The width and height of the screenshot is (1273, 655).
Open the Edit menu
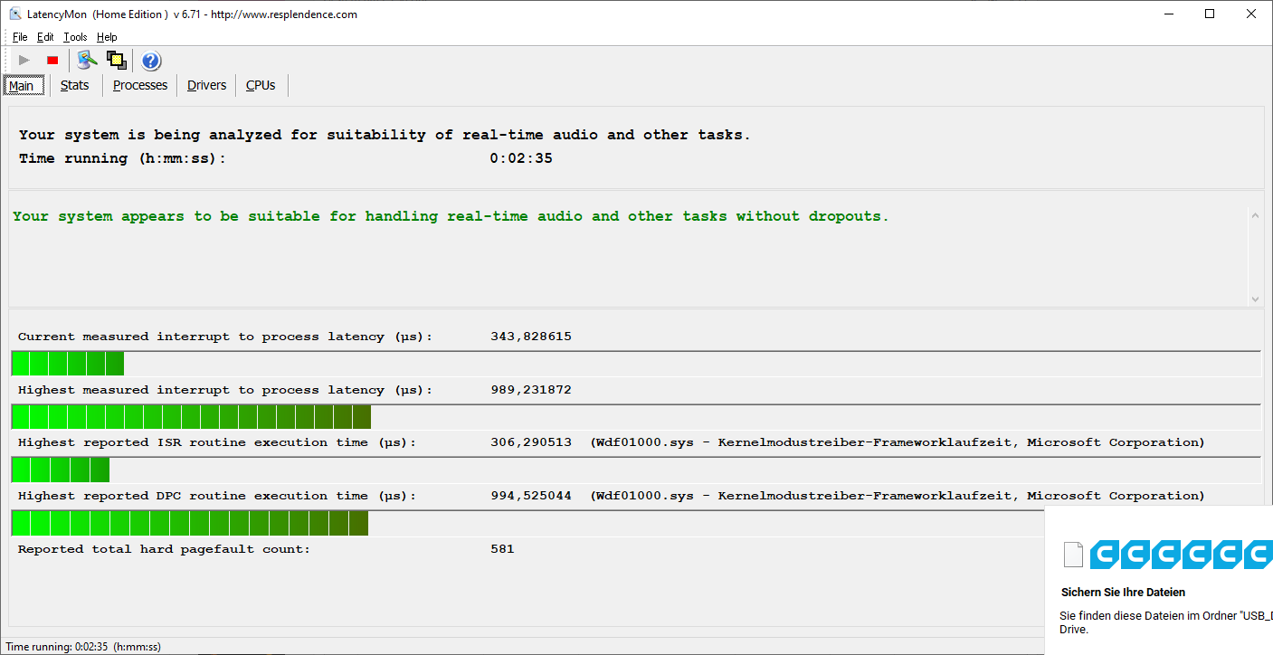pyautogui.click(x=45, y=37)
